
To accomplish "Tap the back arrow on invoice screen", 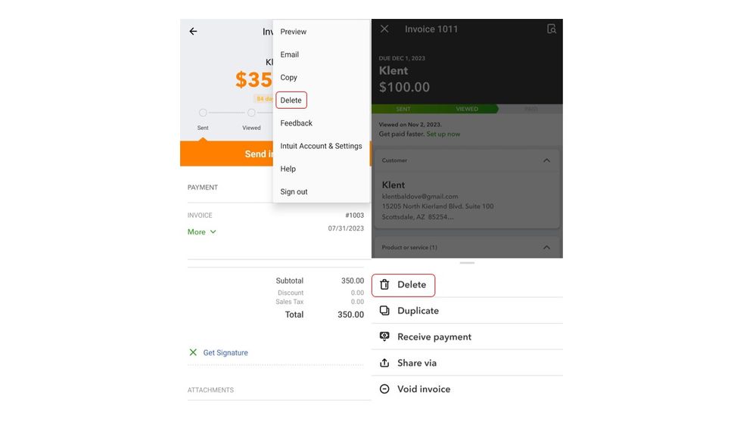I will tap(193, 32).
